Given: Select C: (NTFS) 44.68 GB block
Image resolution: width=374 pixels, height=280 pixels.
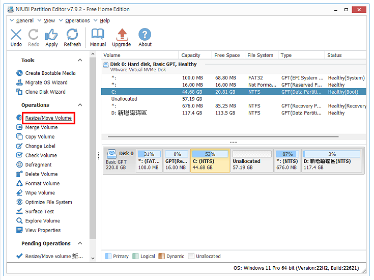Looking at the screenshot, I should coord(210,160).
